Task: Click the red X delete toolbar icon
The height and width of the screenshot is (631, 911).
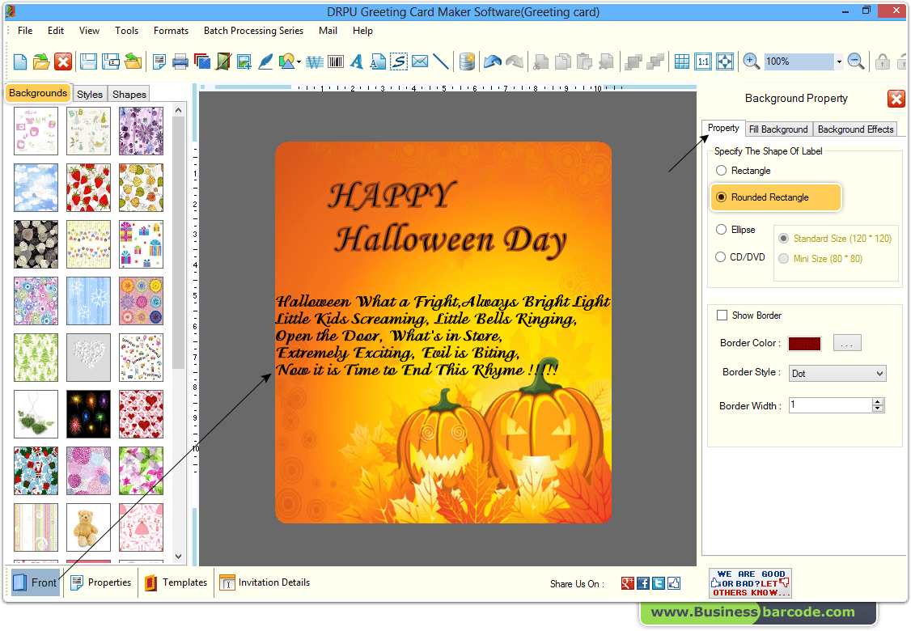Action: pyautogui.click(x=63, y=61)
